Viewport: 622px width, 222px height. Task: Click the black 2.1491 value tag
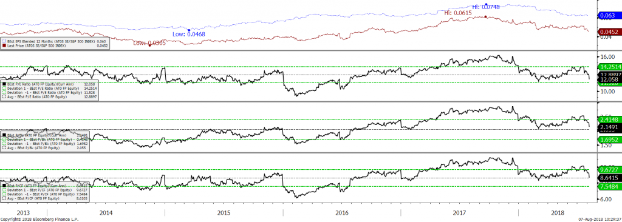(609, 127)
